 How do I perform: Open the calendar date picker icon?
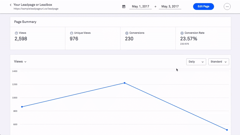click(x=124, y=7)
